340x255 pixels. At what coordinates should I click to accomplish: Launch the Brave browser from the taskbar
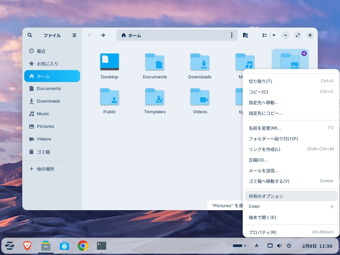point(27,246)
